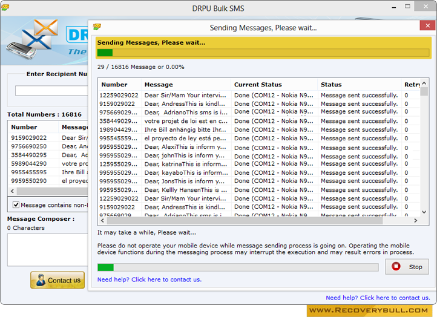Screen dimensions: 437x317
Task: Click the red stop icon inside Stop button
Action: (396, 266)
